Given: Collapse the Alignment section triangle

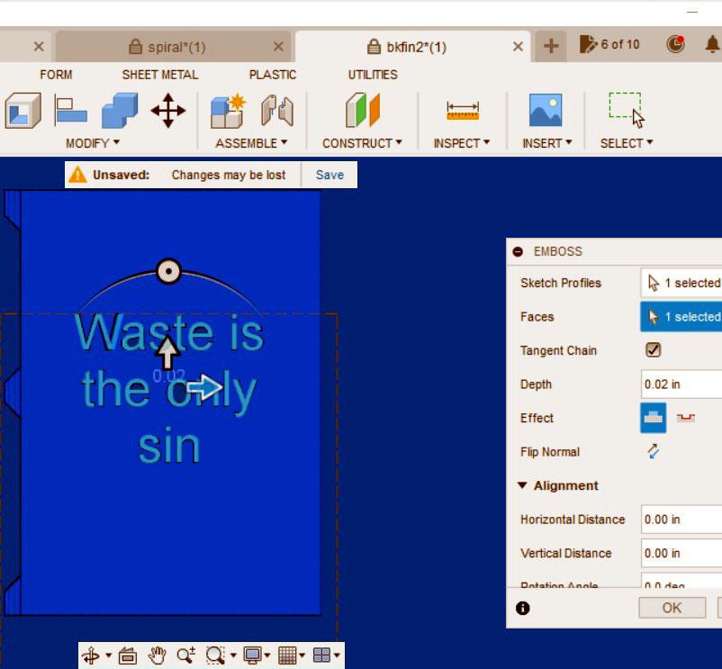Looking at the screenshot, I should point(522,485).
